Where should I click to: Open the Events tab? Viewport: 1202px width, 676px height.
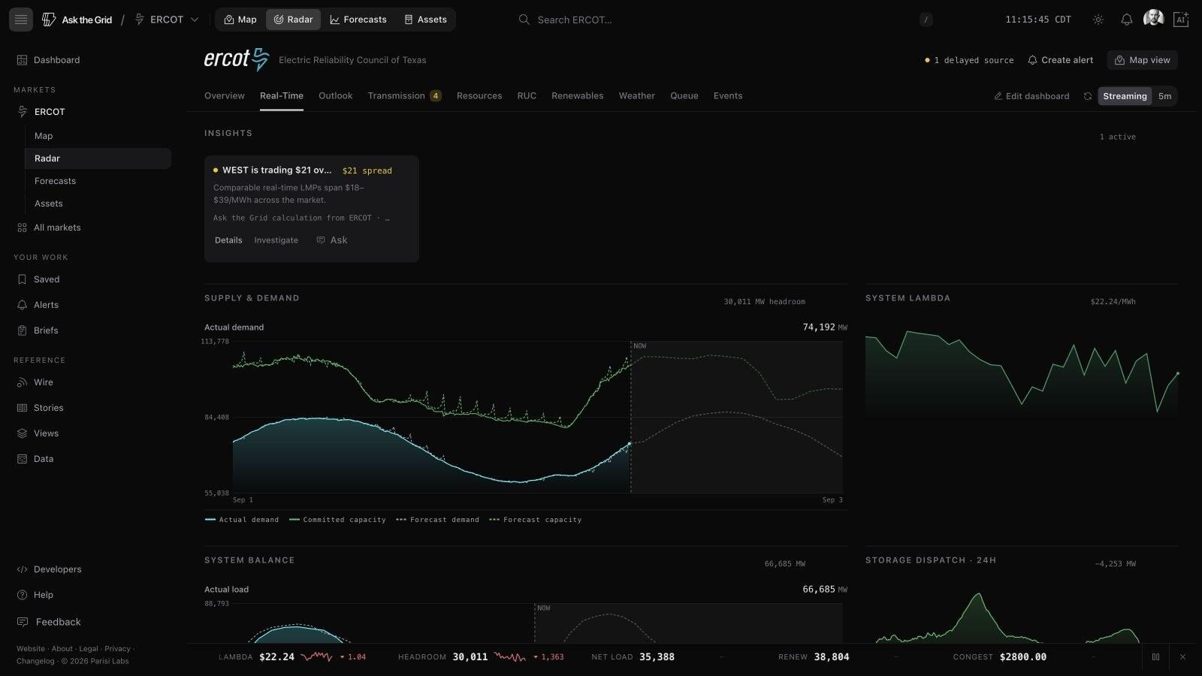728,96
